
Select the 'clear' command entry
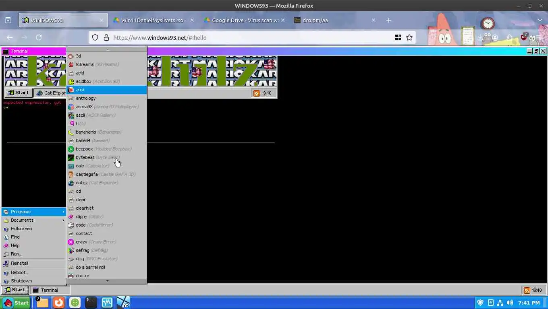coord(106,200)
